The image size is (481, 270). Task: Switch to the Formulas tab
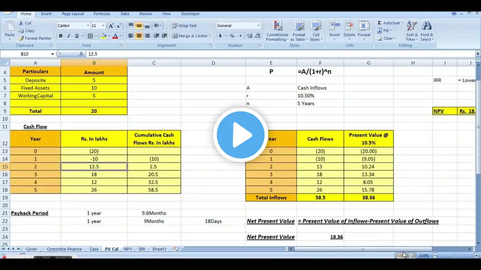[102, 14]
